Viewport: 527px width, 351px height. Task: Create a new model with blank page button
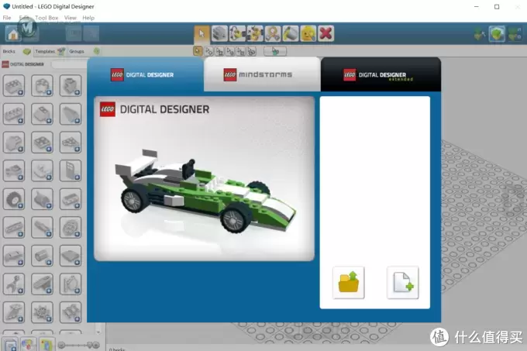[403, 283]
